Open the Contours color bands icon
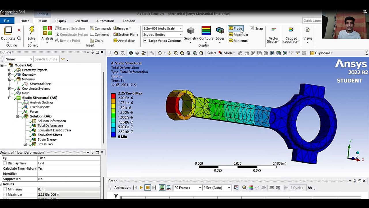The width and height of the screenshot is (369, 208). (x=206, y=30)
